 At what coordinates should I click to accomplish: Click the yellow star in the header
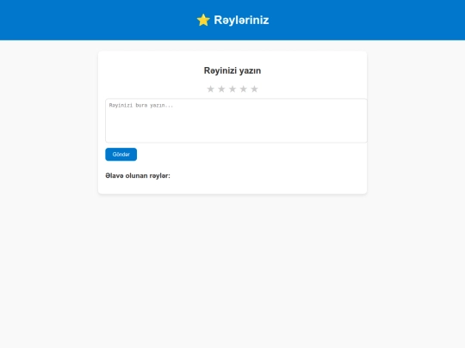click(x=203, y=20)
